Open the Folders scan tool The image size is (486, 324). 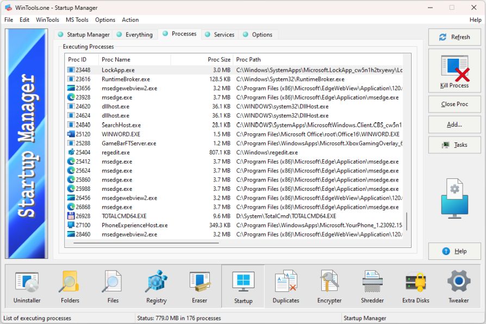pyautogui.click(x=70, y=286)
